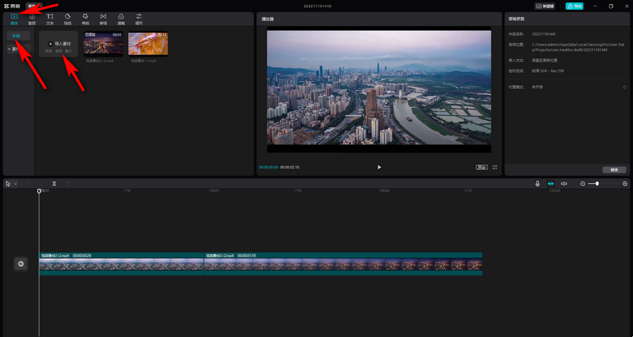Viewport: 633px width, 337px height.
Task: Mute the main video track
Action: [x=21, y=264]
